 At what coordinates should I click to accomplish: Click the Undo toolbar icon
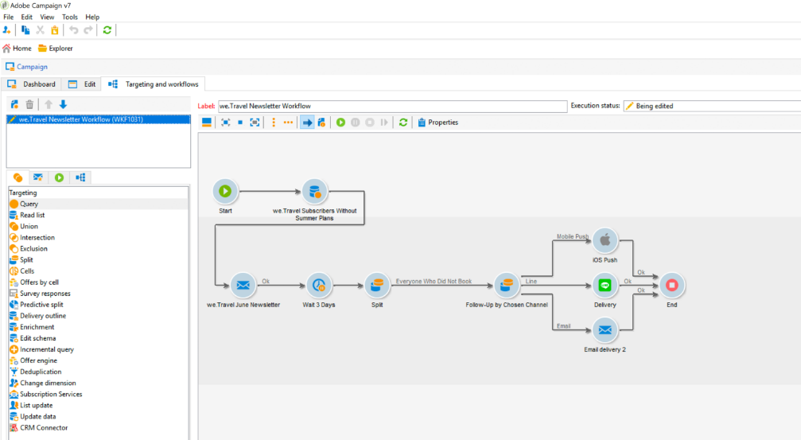click(73, 30)
